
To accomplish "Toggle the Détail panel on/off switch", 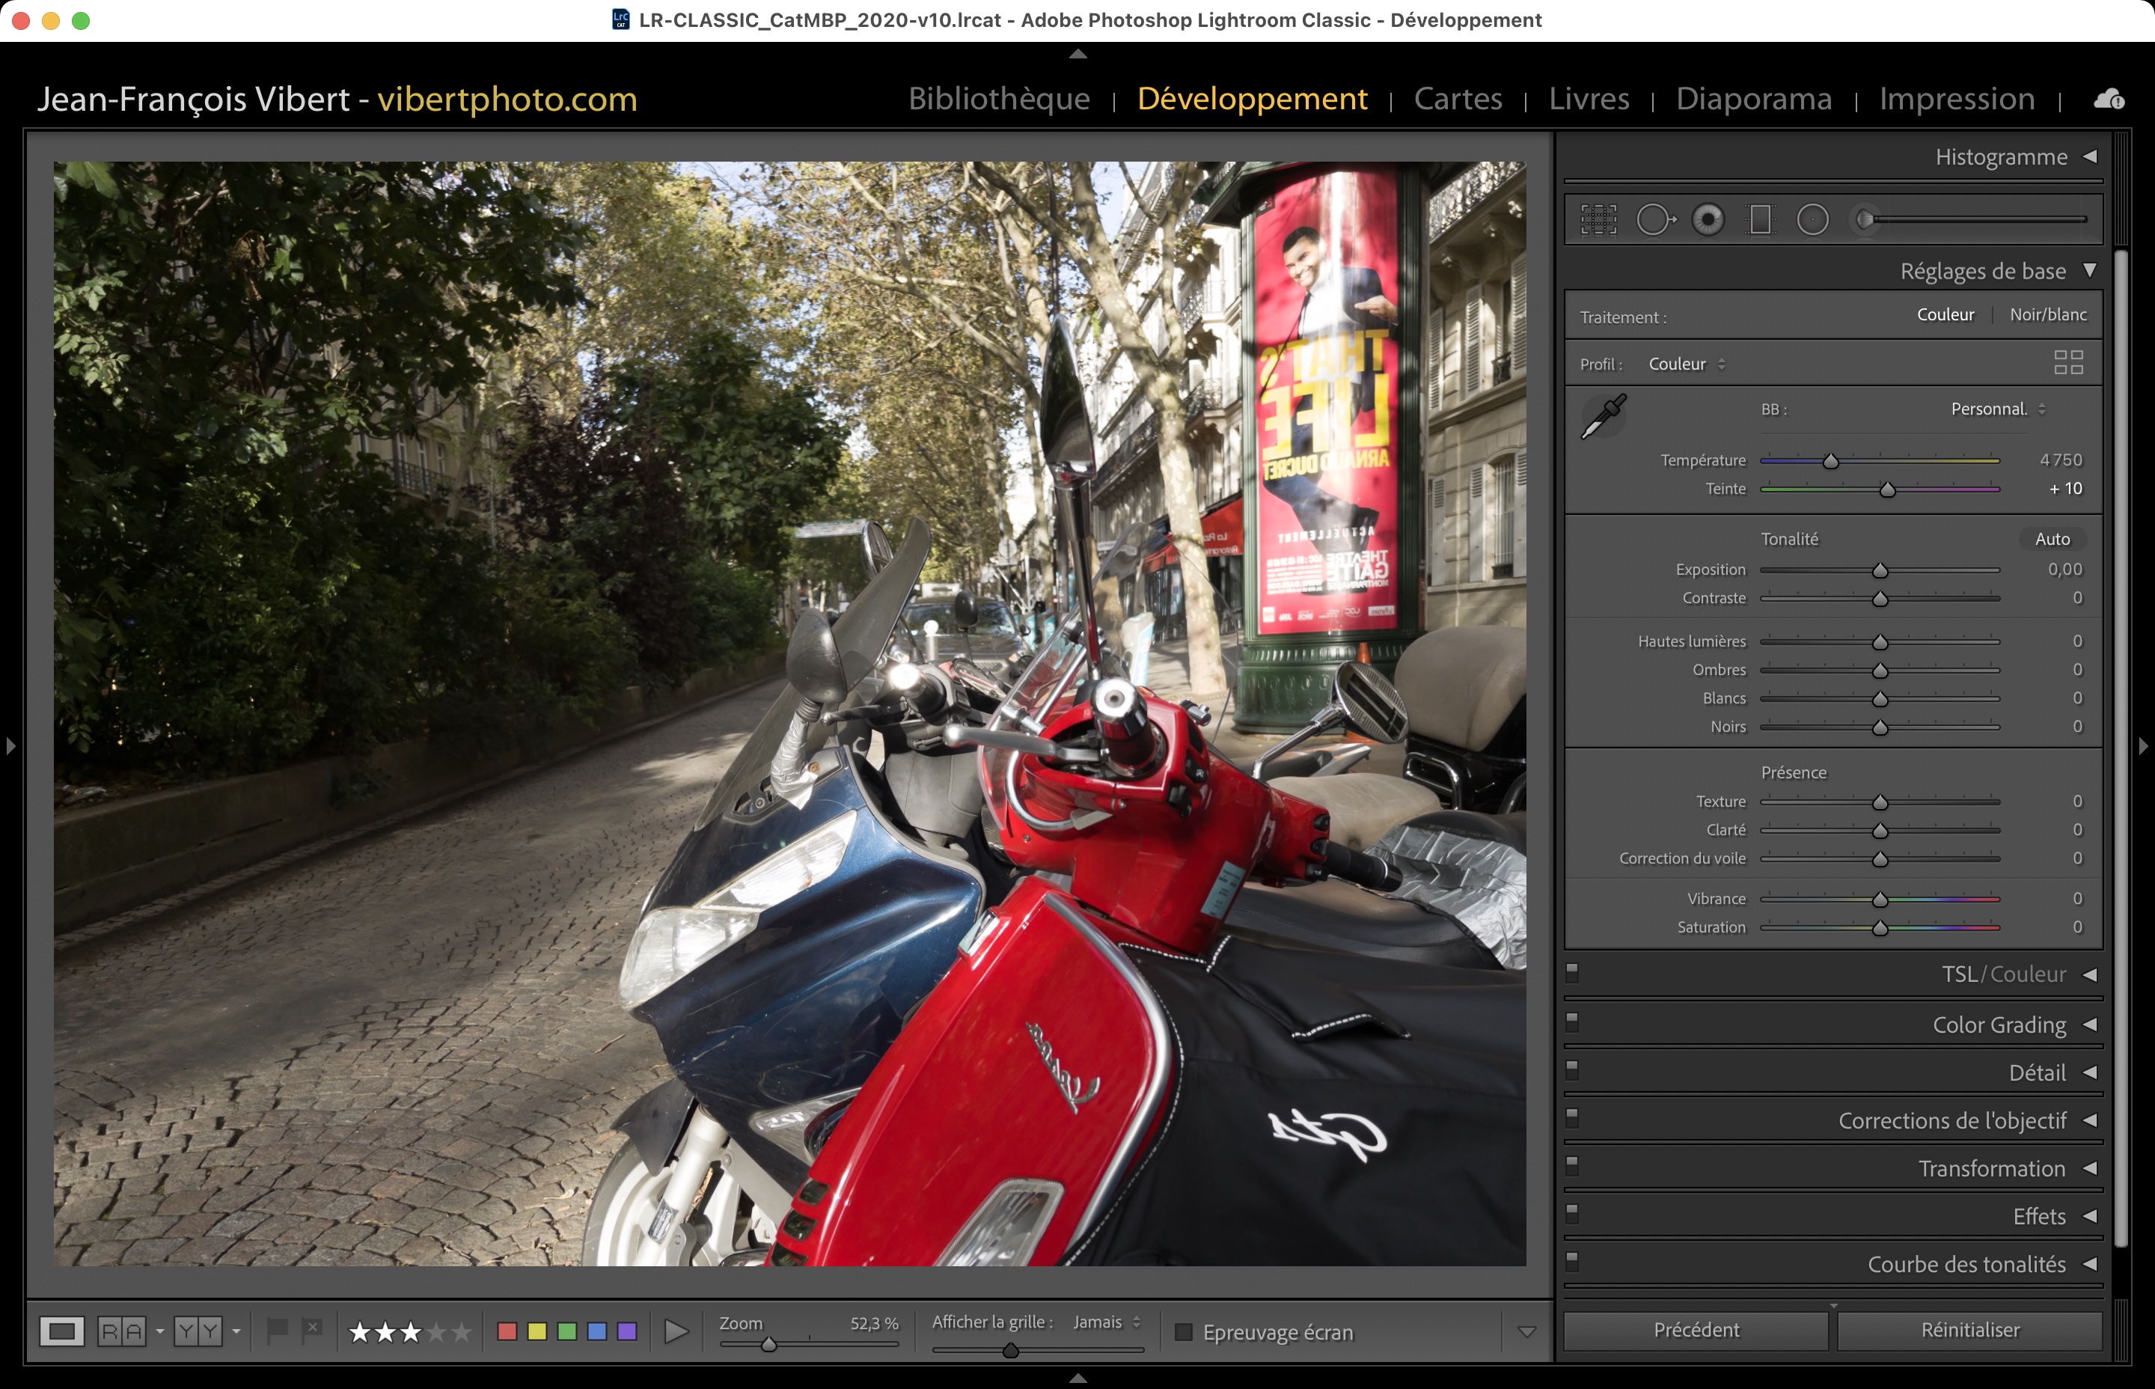I will 1573,1069.
